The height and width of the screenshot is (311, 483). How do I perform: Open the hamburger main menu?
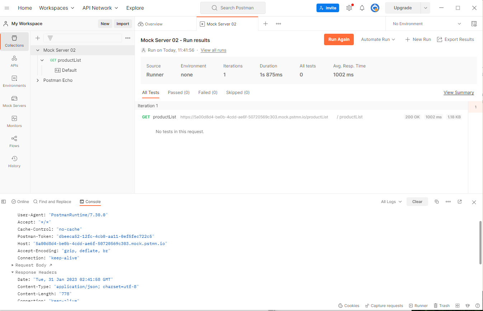click(x=7, y=8)
